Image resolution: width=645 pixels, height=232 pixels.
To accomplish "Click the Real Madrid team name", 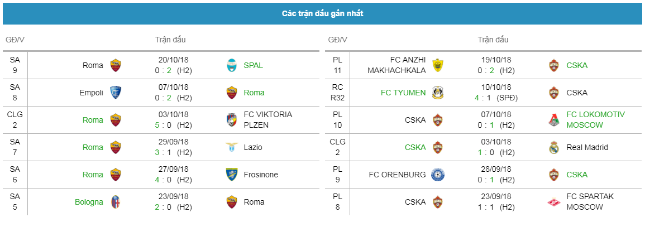I will pyautogui.click(x=587, y=147).
